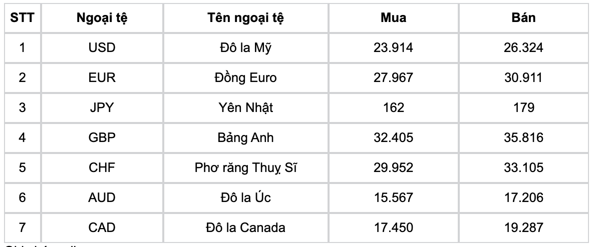Click the AUD currency code cell

coord(102,197)
